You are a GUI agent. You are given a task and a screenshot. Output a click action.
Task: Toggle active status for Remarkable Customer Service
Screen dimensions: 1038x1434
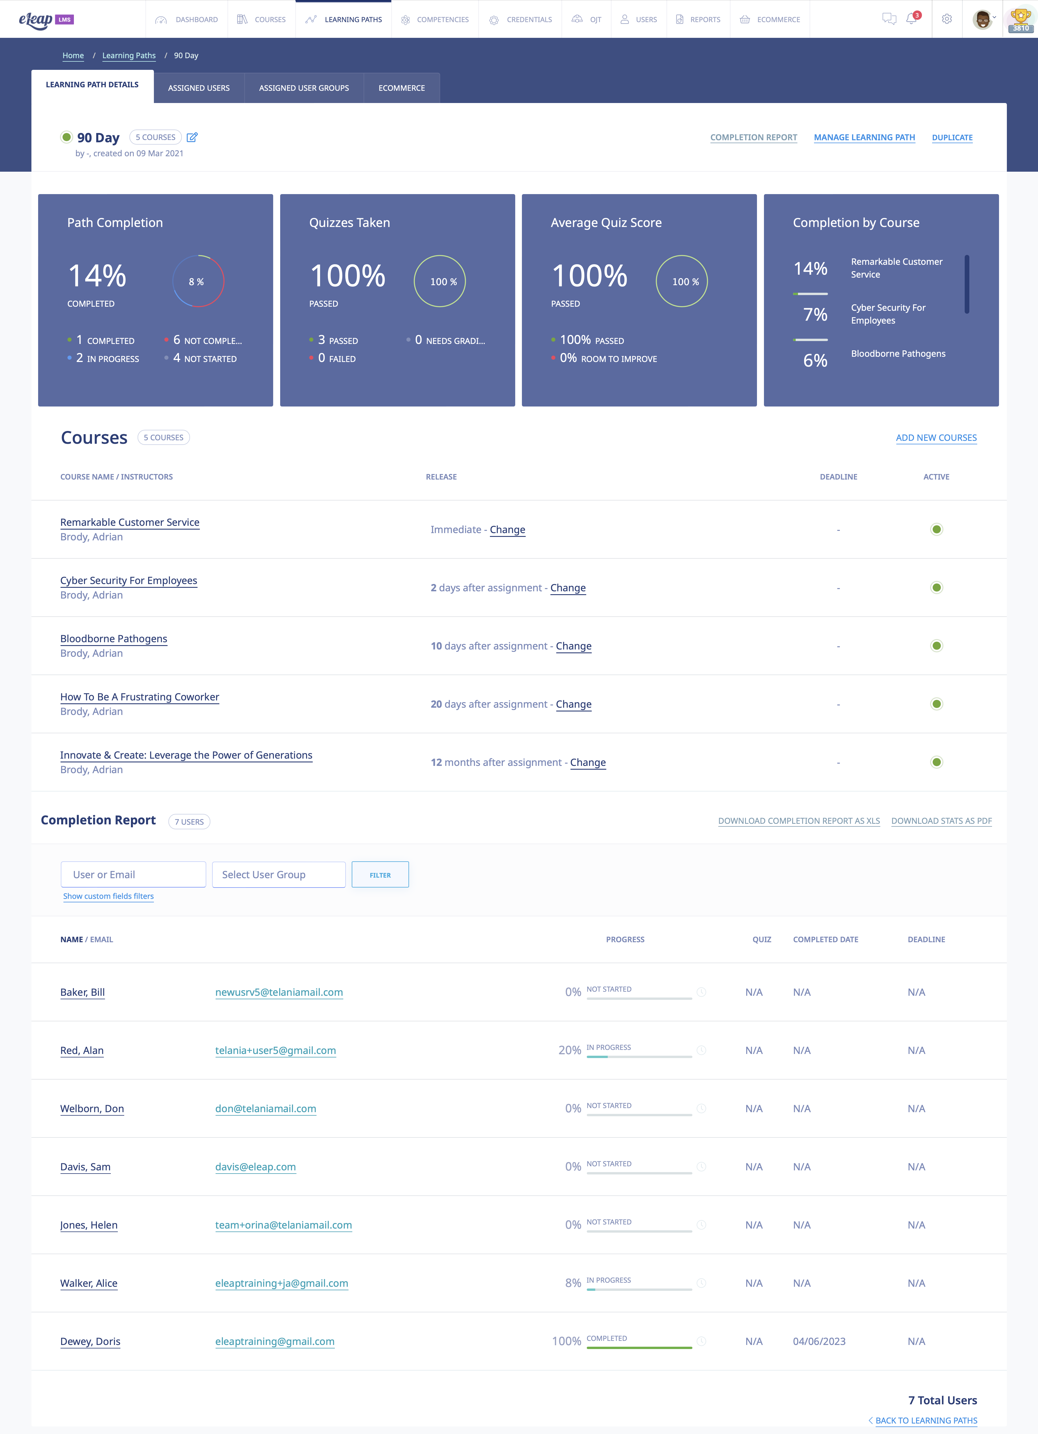point(936,529)
